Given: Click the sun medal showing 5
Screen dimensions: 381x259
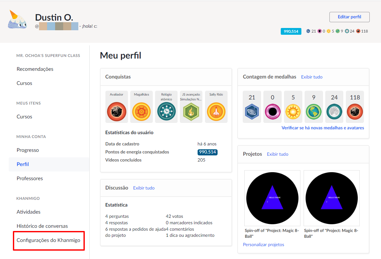Looking at the screenshot, I should click(293, 107).
